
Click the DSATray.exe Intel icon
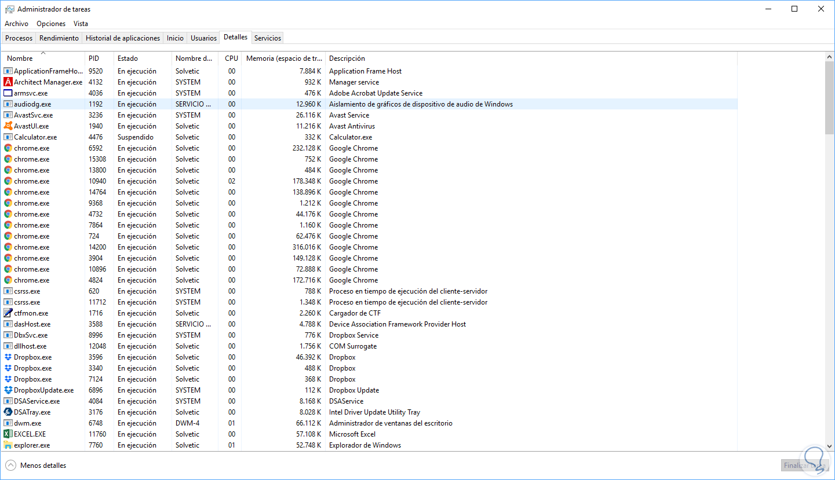click(x=8, y=412)
